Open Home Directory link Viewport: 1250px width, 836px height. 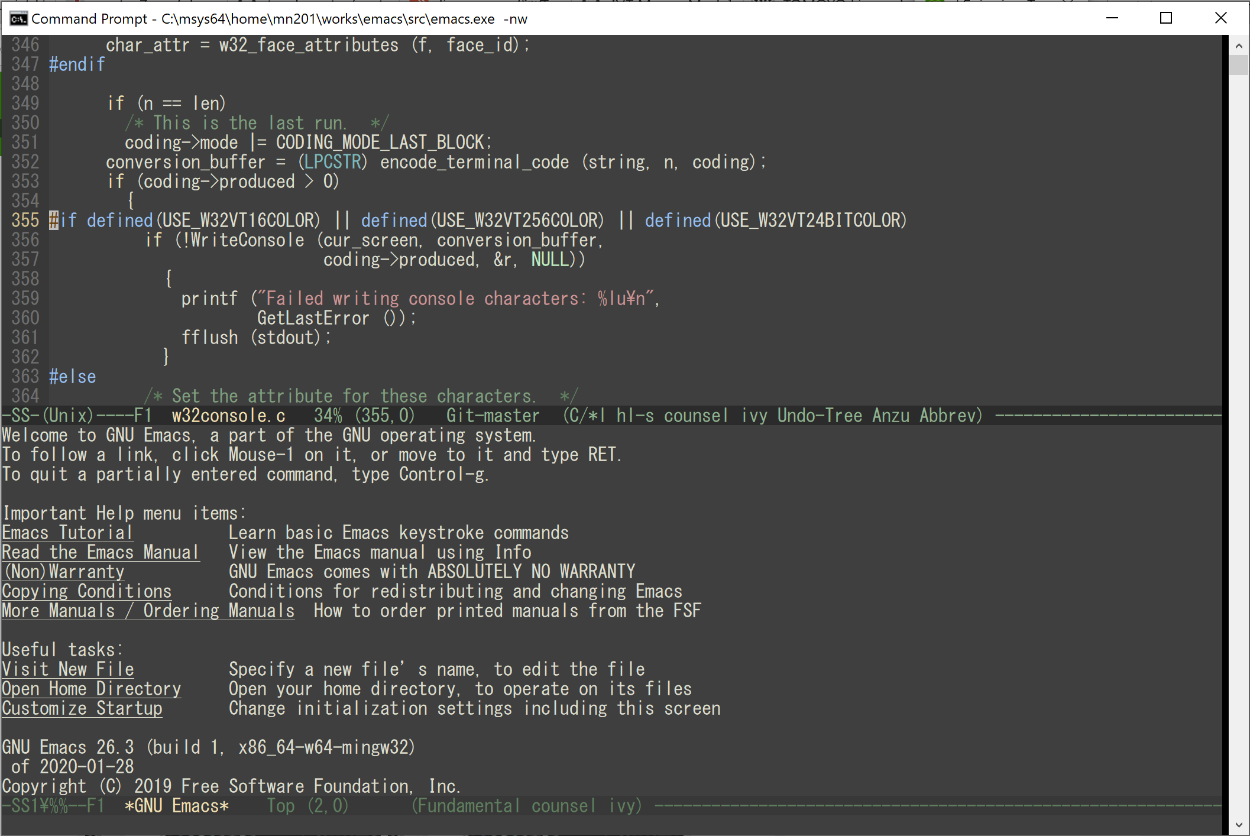[91, 689]
